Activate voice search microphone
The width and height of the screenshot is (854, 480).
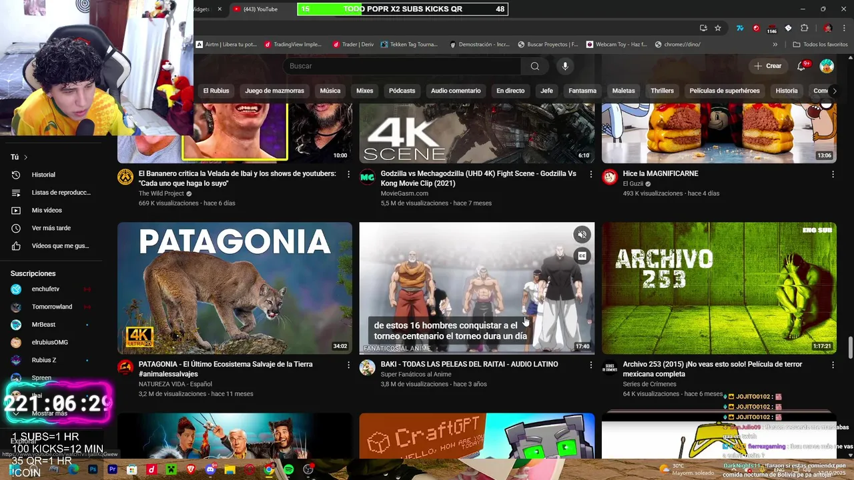tap(565, 66)
